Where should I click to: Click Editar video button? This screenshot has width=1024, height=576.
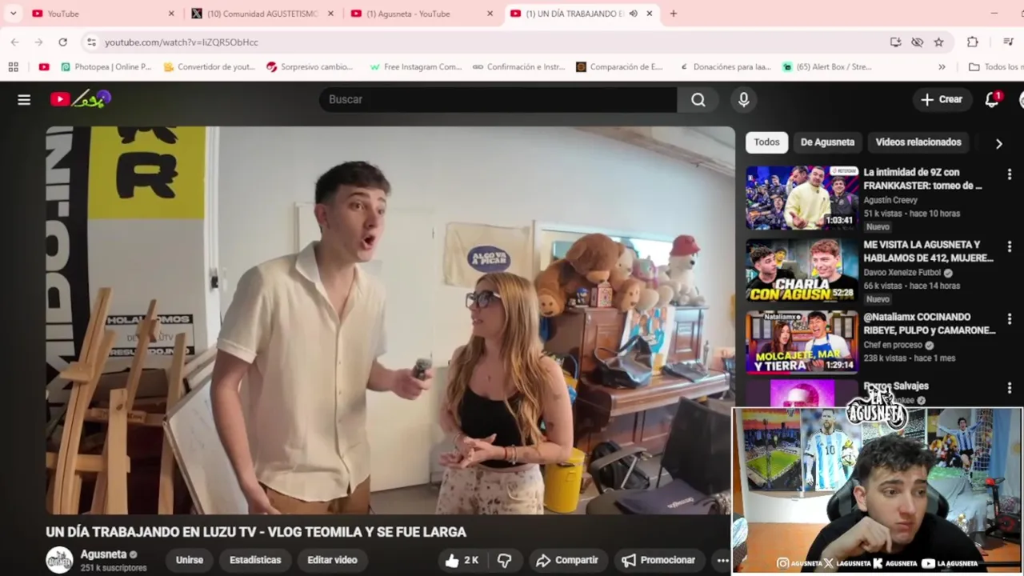point(332,560)
